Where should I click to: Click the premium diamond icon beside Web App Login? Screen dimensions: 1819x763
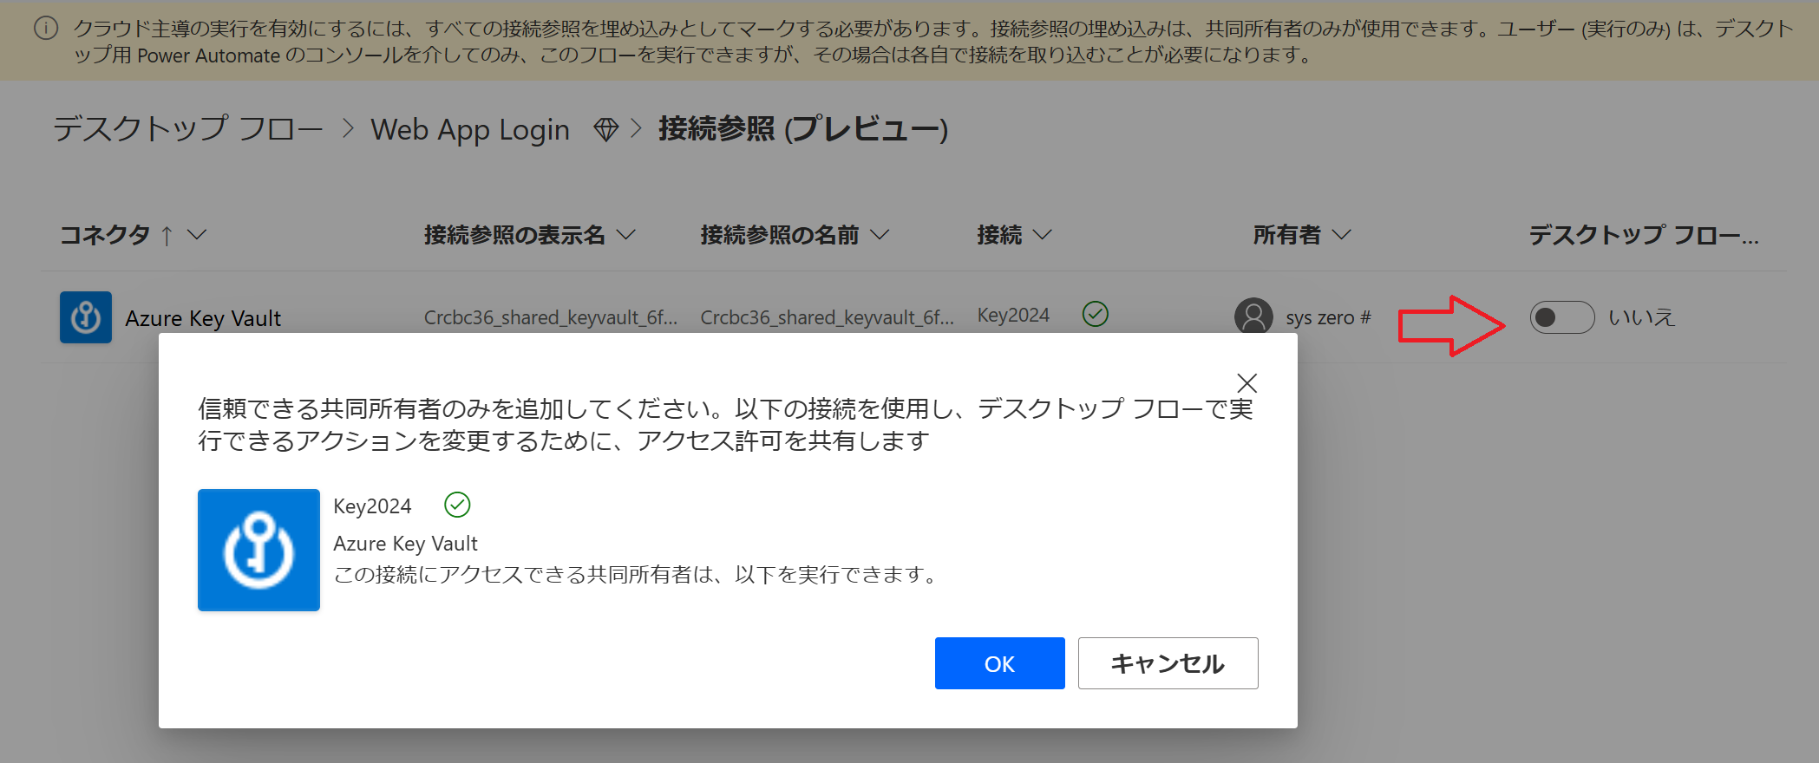point(606,130)
